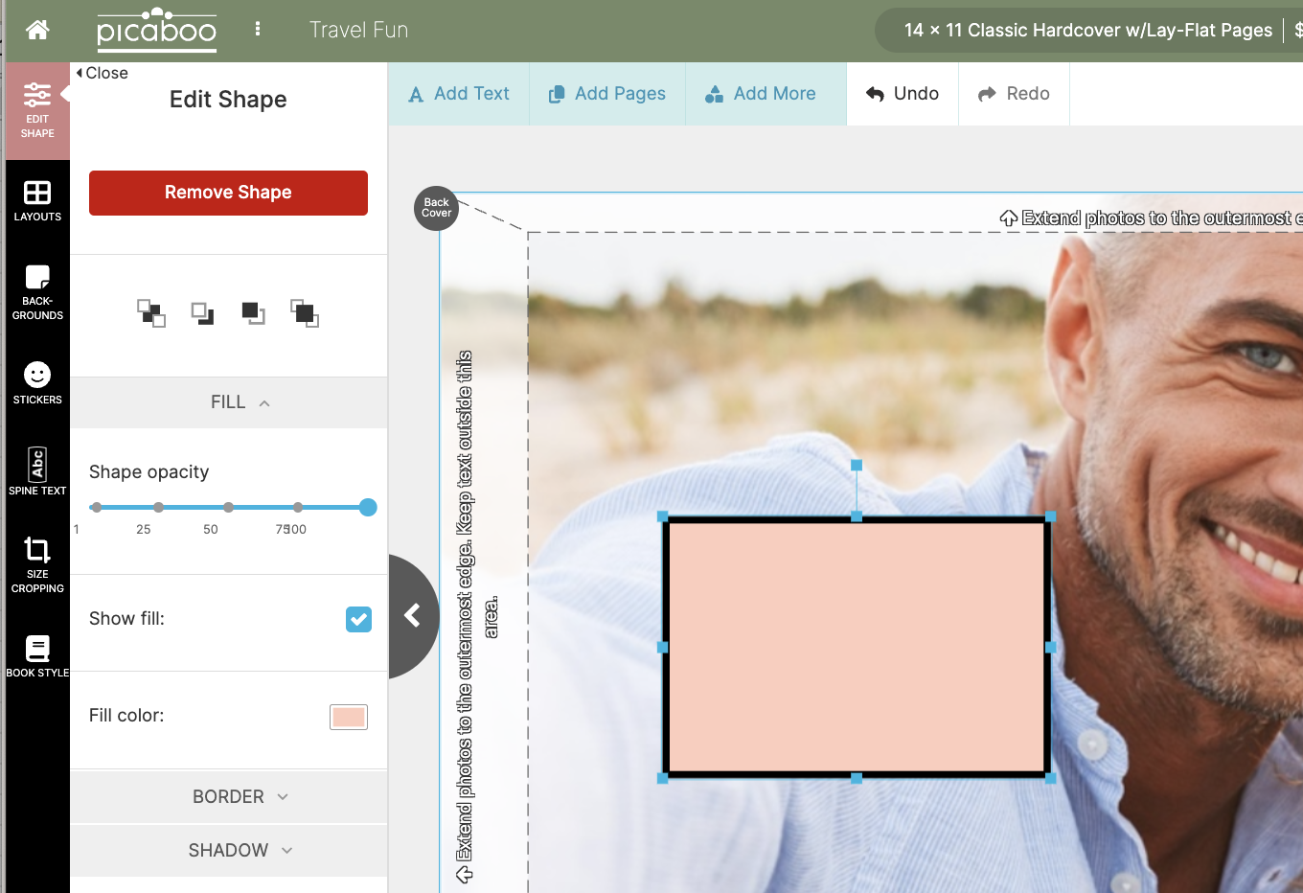Collapse the FILL section
Viewport: 1303px width, 893px height.
229,402
